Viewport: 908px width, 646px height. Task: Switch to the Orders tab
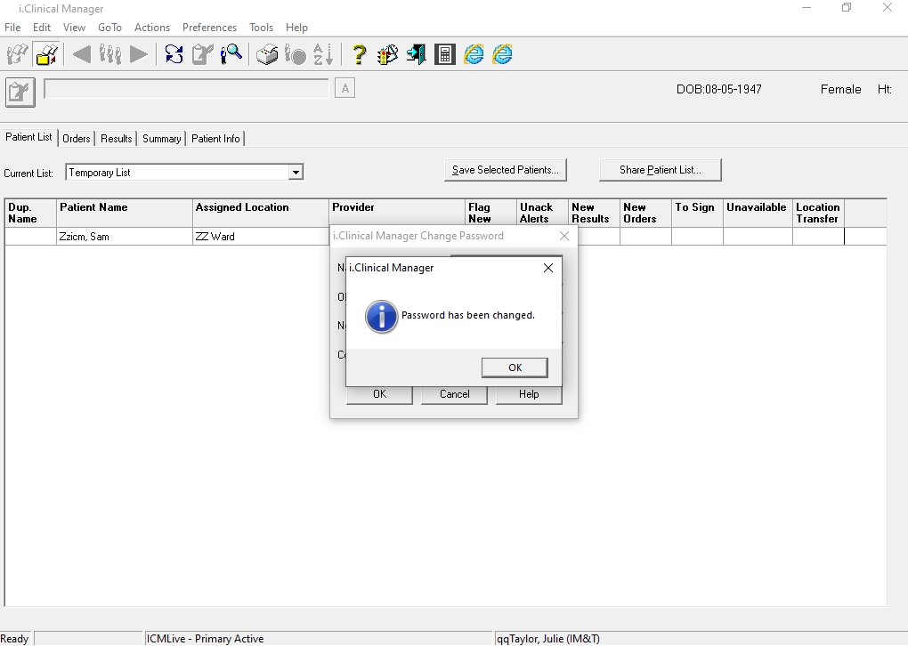(77, 138)
